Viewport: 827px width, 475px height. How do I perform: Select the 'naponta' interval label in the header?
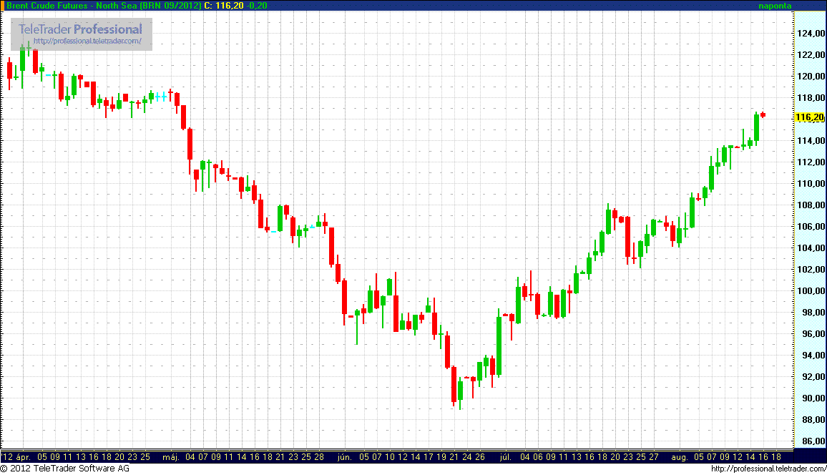click(x=775, y=6)
